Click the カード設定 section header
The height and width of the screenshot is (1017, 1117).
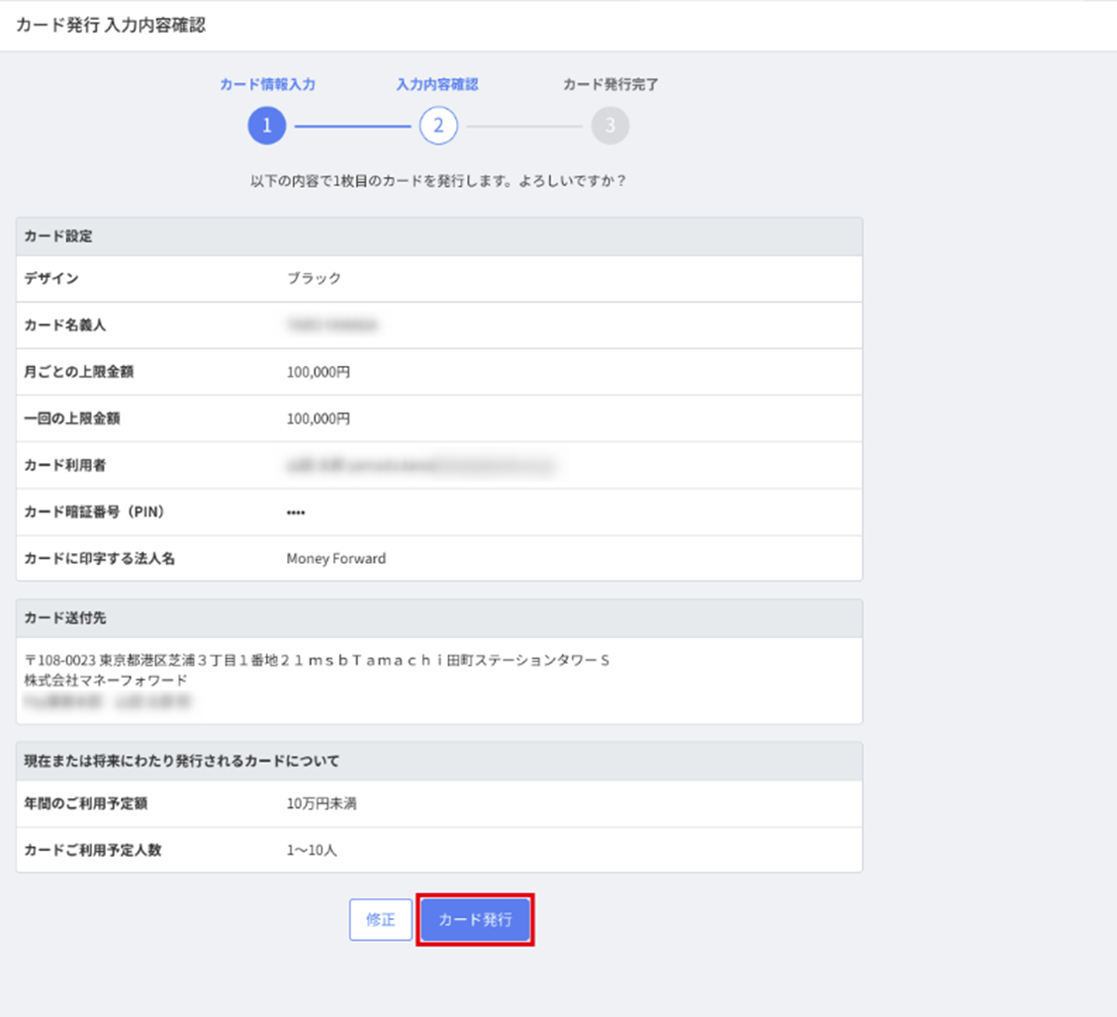click(58, 237)
